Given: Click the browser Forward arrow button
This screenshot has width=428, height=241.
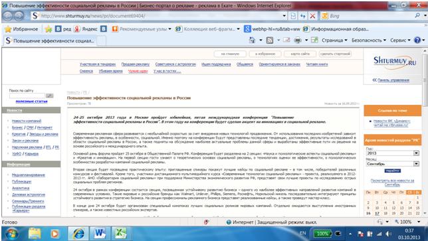Looking at the screenshot, I should point(19,16).
